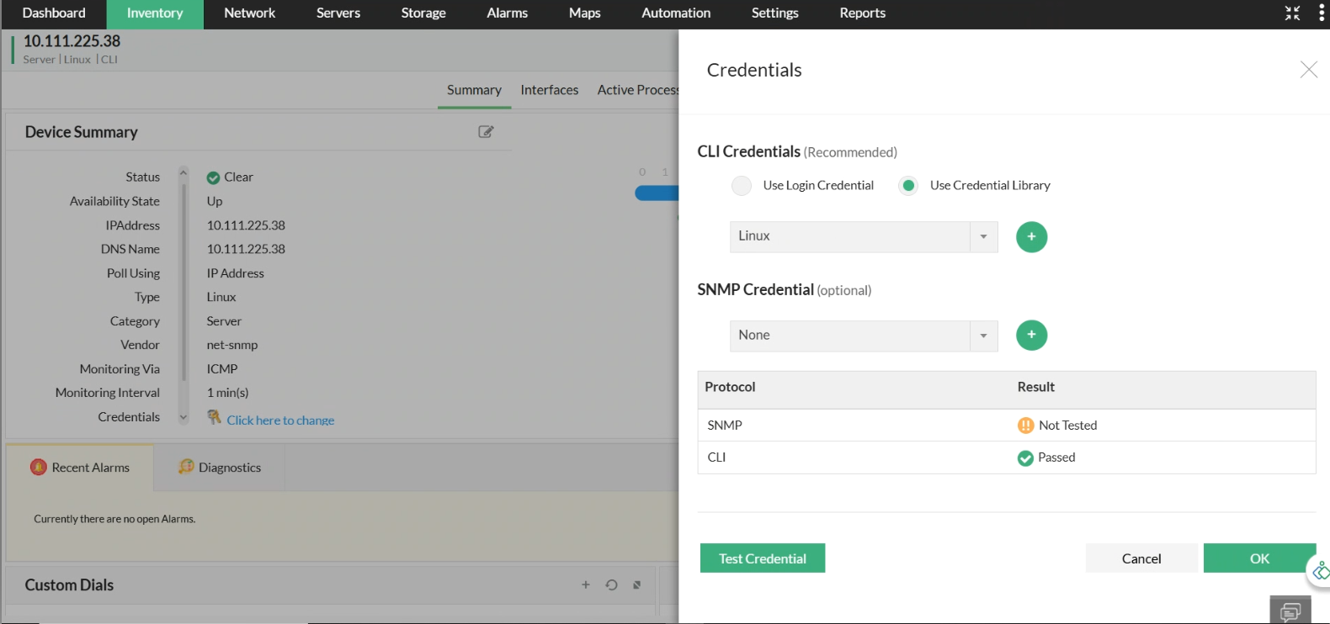Close the Credentials panel
This screenshot has height=624, width=1330.
pyautogui.click(x=1308, y=70)
